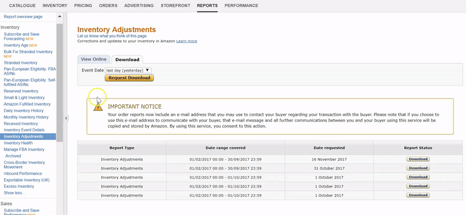
Task: Collapse the sidebar using the arrow handle
Action: tap(66, 118)
